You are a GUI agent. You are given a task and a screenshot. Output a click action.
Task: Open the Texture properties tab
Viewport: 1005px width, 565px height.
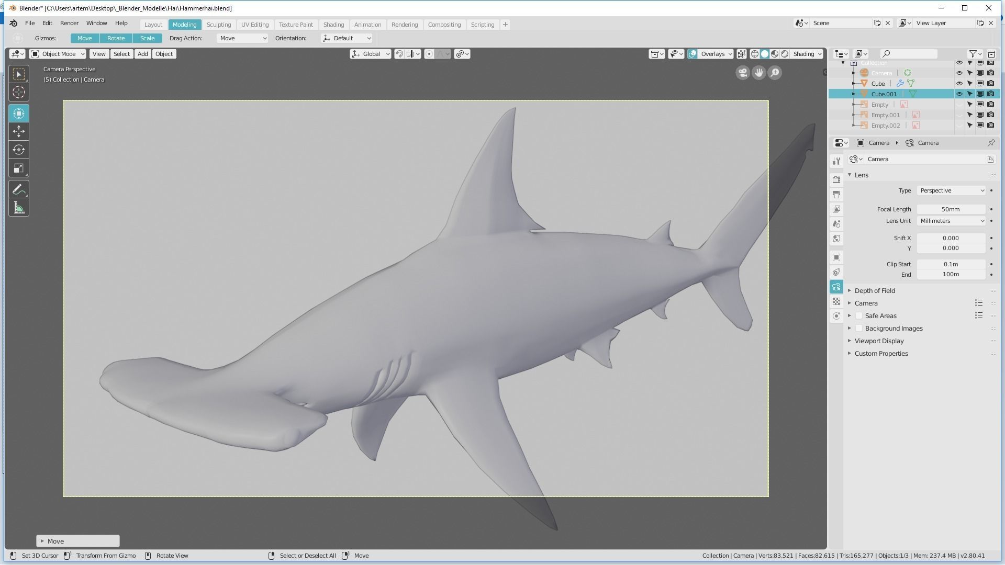(836, 301)
